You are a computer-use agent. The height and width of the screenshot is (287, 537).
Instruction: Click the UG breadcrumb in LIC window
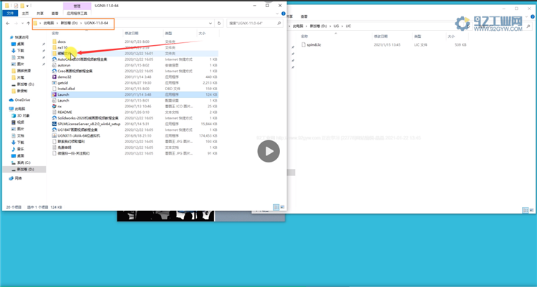tap(336, 26)
